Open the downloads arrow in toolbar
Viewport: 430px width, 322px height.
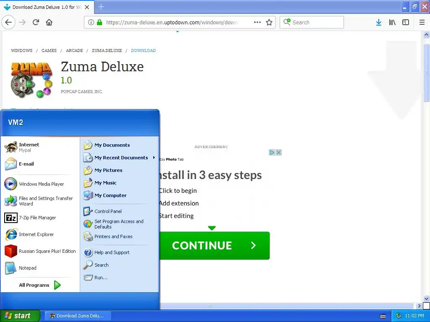click(379, 22)
